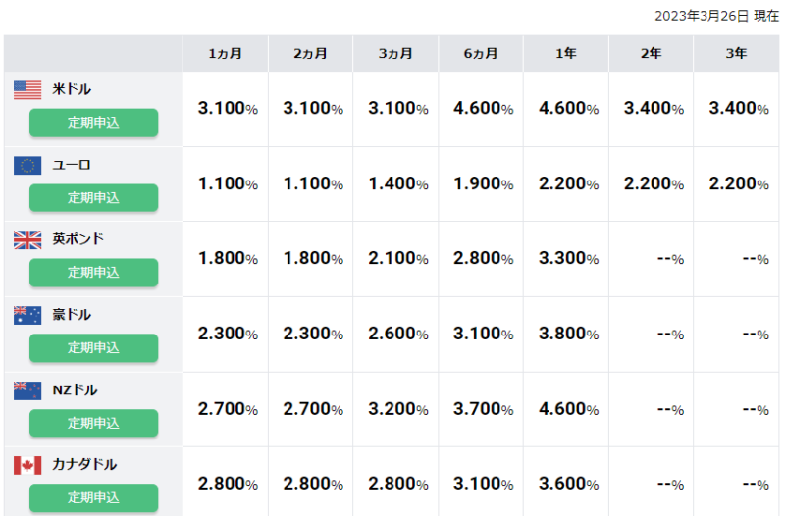Select the 1年 column header

click(566, 54)
